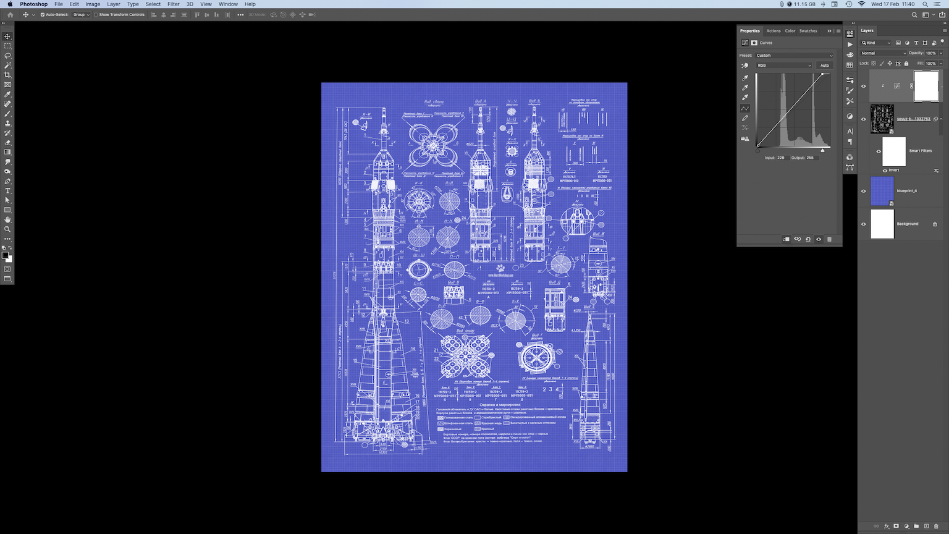Delete the Curves adjustment layer from Properties
949x534 pixels.
[x=830, y=239]
